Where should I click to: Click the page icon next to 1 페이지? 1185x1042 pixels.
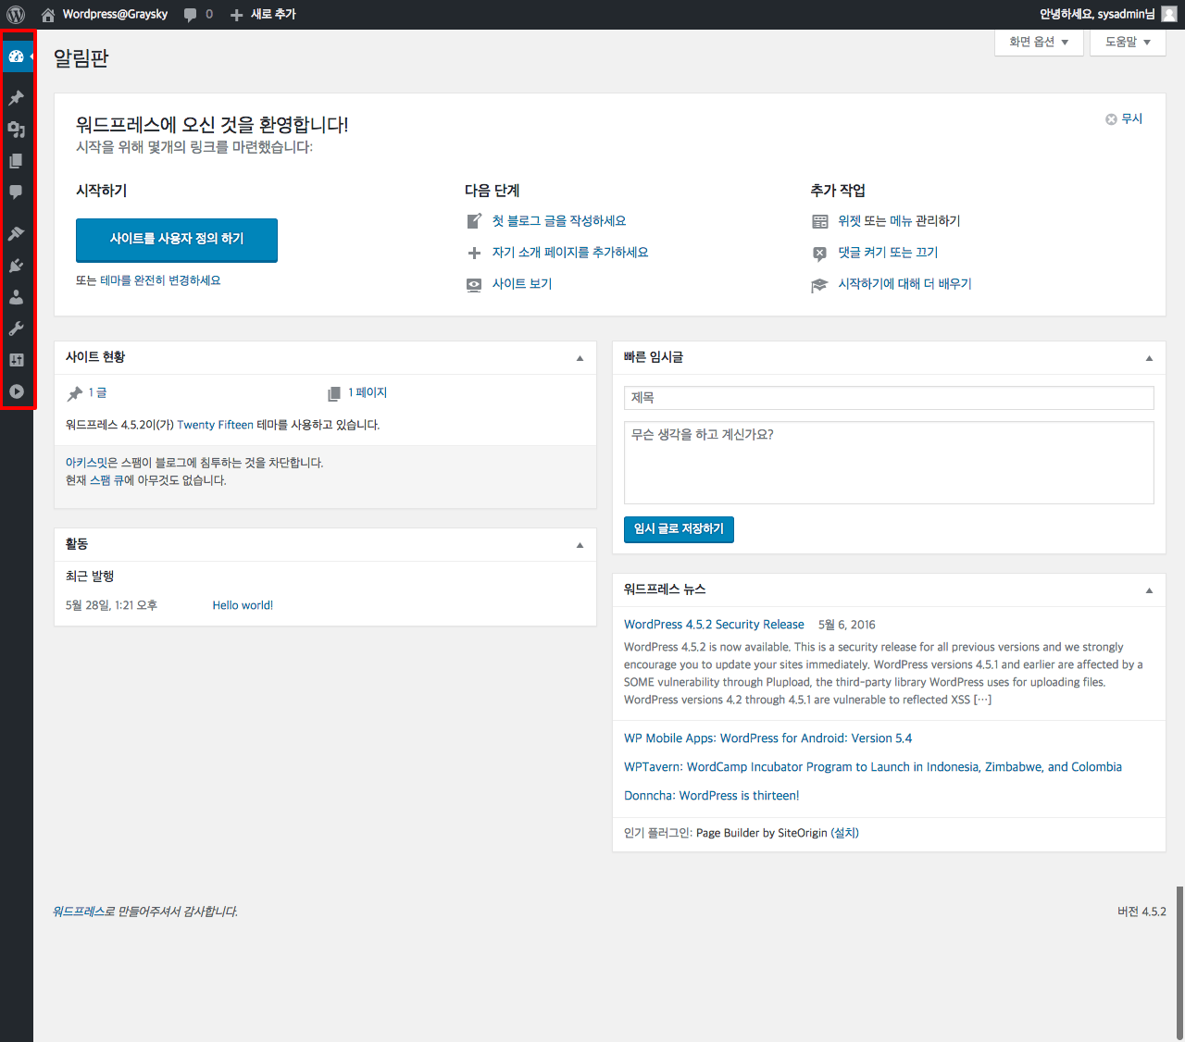(x=334, y=394)
